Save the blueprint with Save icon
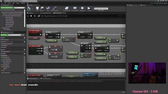The image size is (168, 94). pos(37,8)
